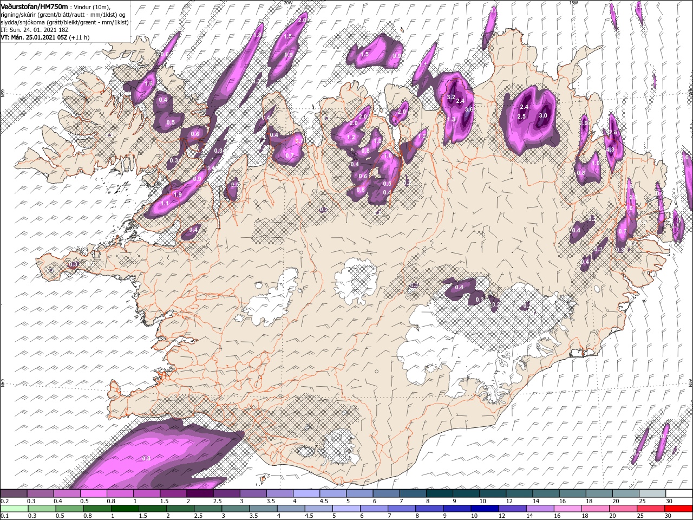Click the '20W' longitude label

pyautogui.click(x=288, y=2)
